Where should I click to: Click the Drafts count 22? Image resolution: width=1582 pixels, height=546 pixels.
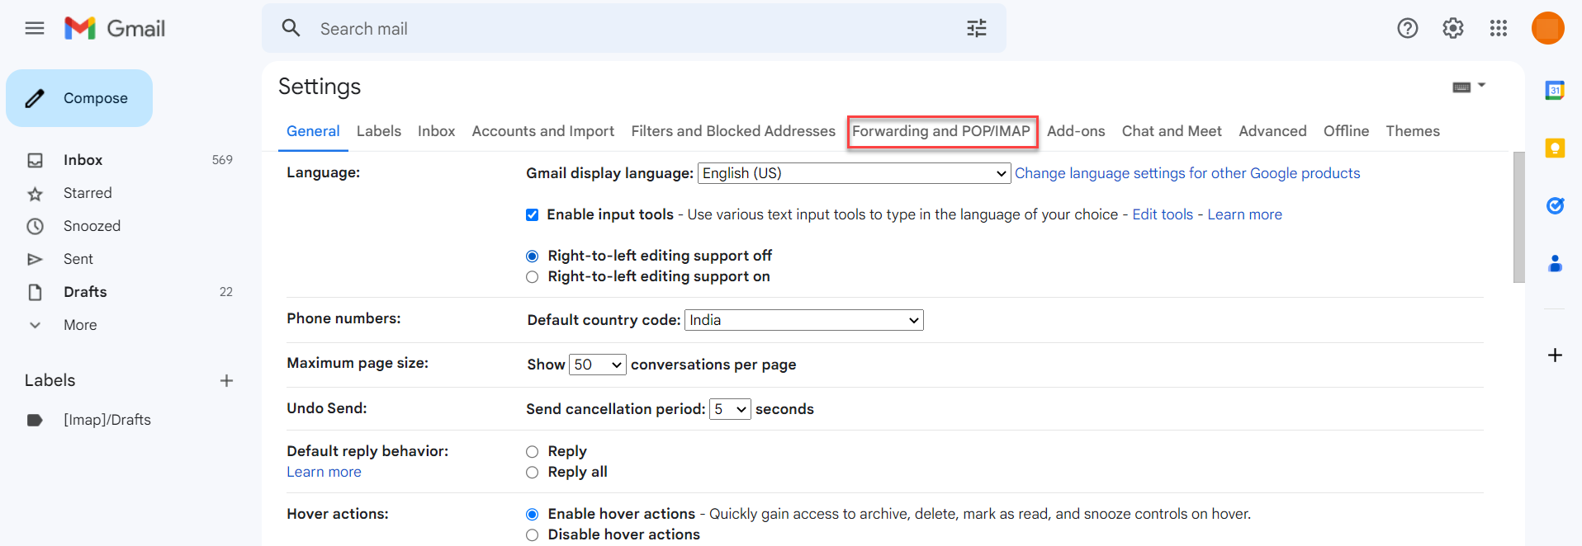click(x=226, y=292)
